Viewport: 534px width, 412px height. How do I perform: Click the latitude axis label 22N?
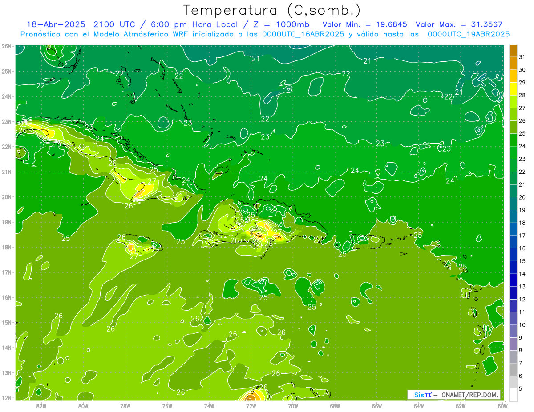(x=7, y=147)
